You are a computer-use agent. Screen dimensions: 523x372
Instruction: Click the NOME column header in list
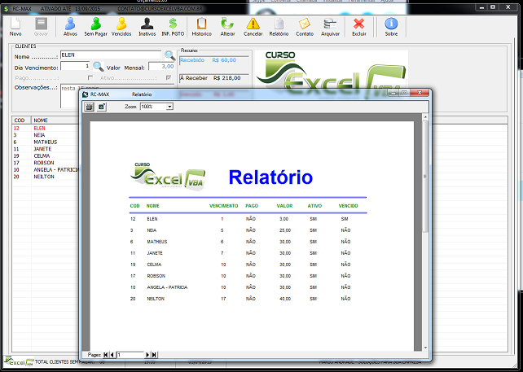55,120
